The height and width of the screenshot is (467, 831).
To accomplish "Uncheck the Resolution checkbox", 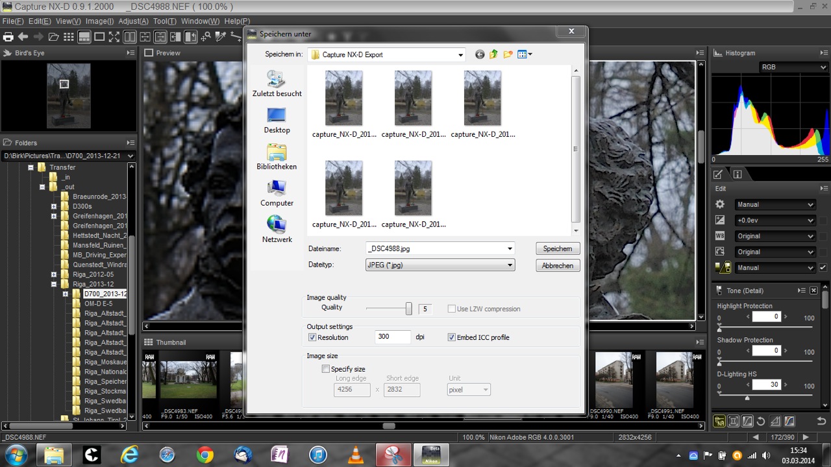I will pos(312,337).
